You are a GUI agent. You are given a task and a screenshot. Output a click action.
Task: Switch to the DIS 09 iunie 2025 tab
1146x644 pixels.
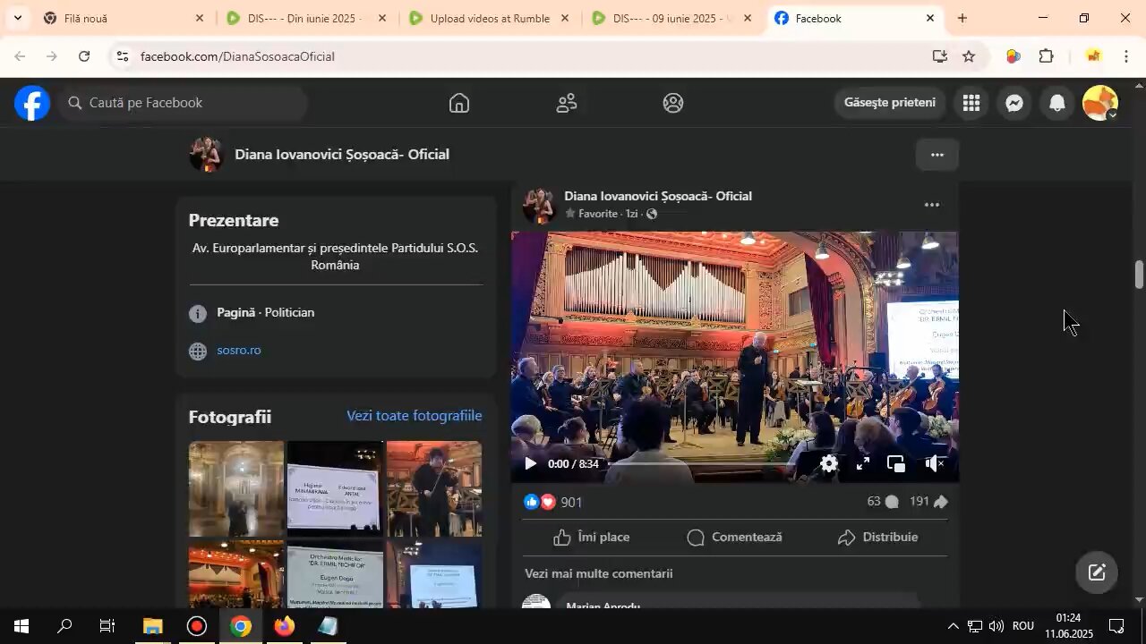(671, 18)
